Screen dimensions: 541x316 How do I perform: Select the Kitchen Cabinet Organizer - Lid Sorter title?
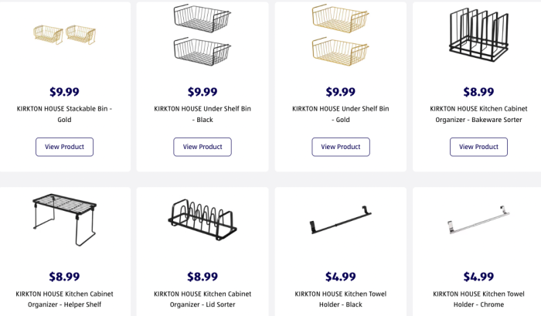click(202, 299)
